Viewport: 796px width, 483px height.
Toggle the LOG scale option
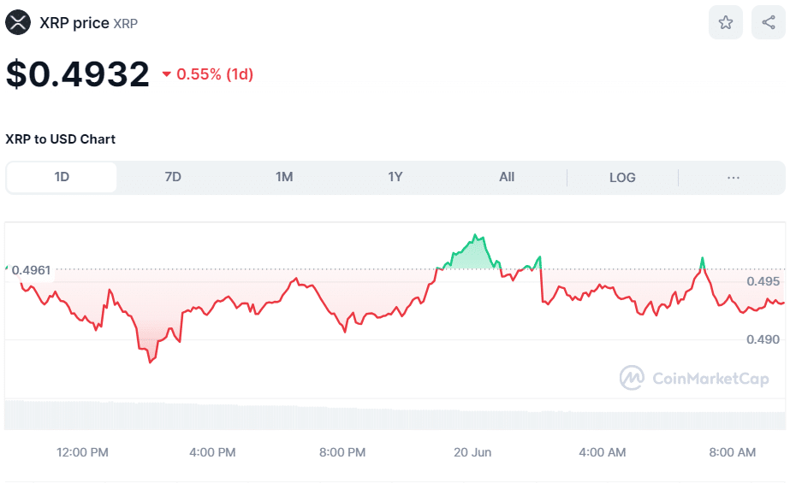(622, 178)
